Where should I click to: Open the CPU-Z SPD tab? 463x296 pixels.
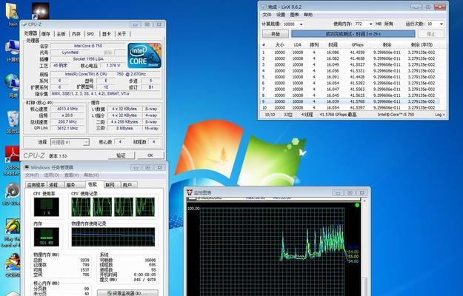(x=90, y=34)
